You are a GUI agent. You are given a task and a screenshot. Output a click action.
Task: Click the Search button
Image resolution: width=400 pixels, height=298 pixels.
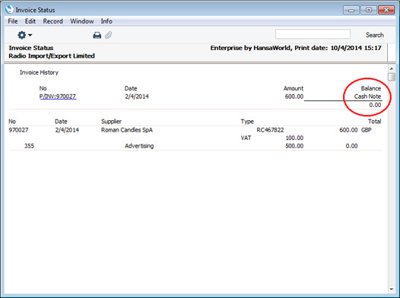click(x=374, y=35)
